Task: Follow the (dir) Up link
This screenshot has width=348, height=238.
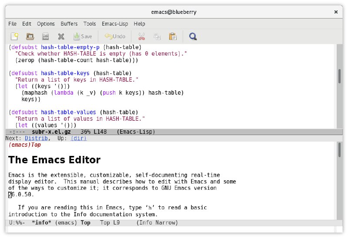Action: 78,138
